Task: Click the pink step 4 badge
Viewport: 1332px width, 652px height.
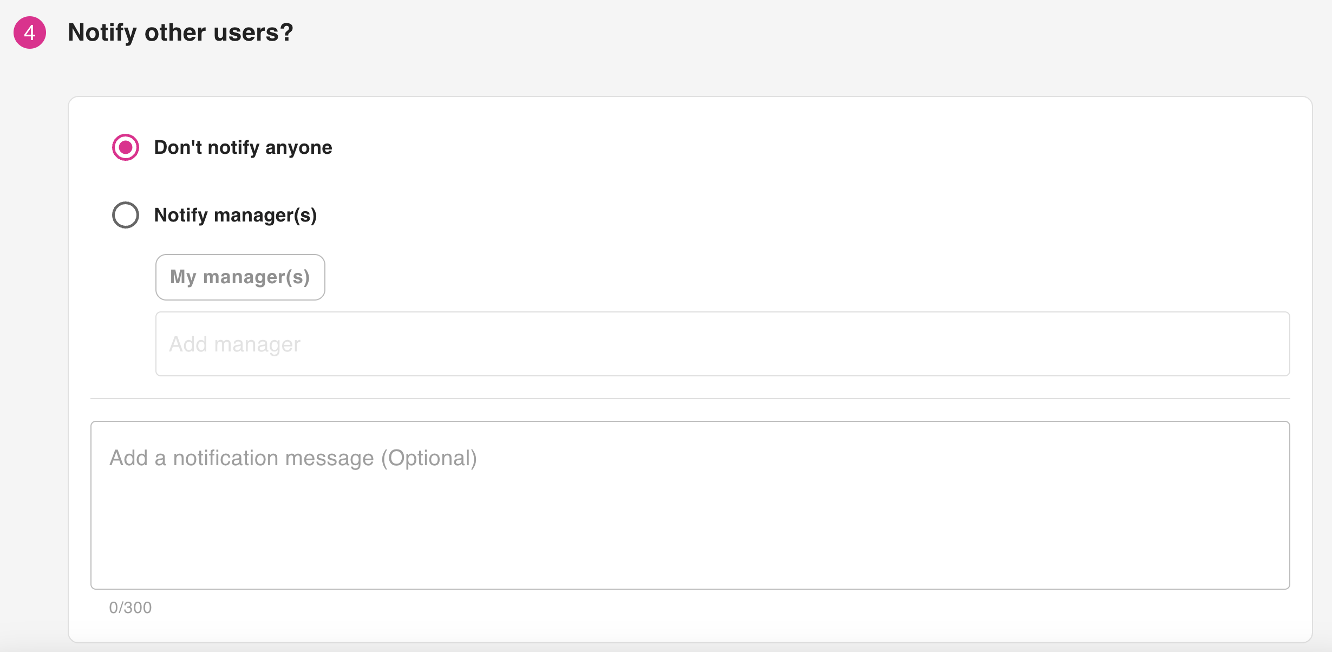Action: (30, 32)
